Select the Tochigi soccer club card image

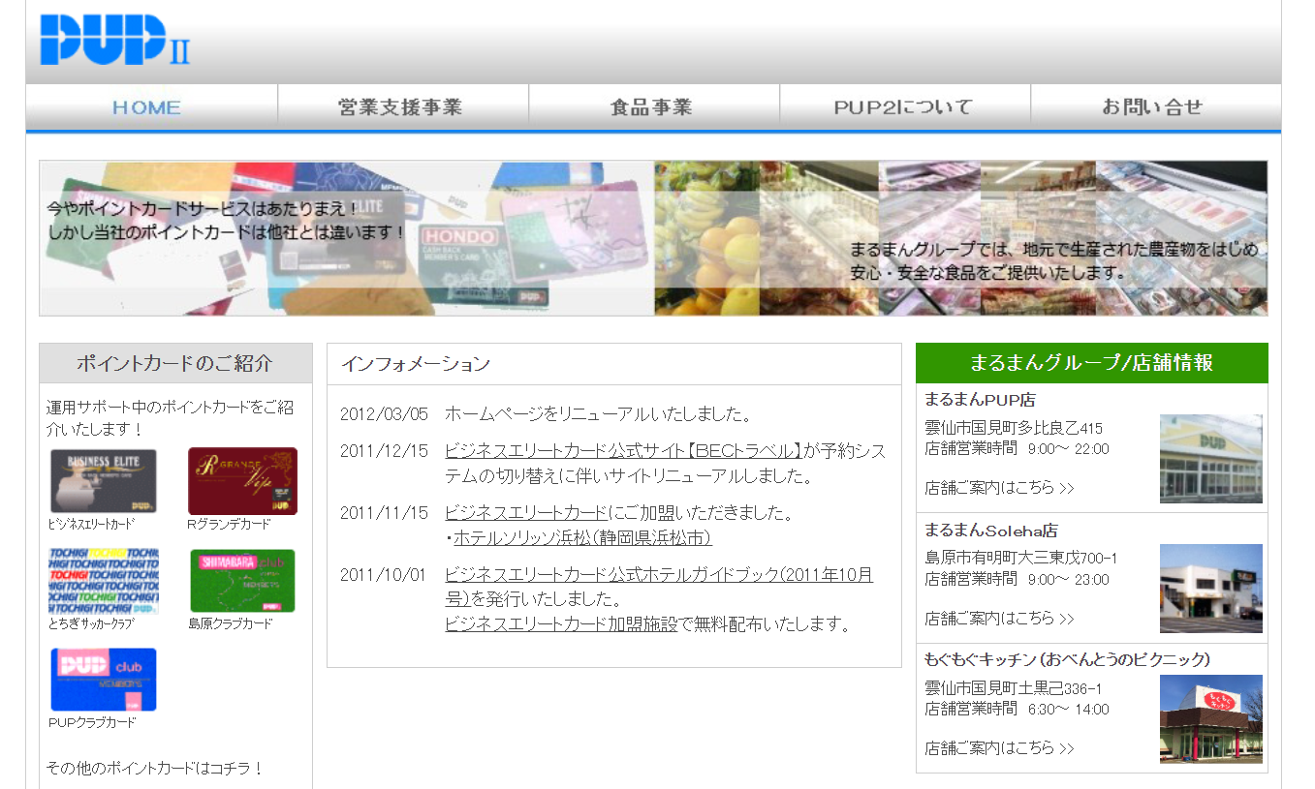pyautogui.click(x=104, y=581)
